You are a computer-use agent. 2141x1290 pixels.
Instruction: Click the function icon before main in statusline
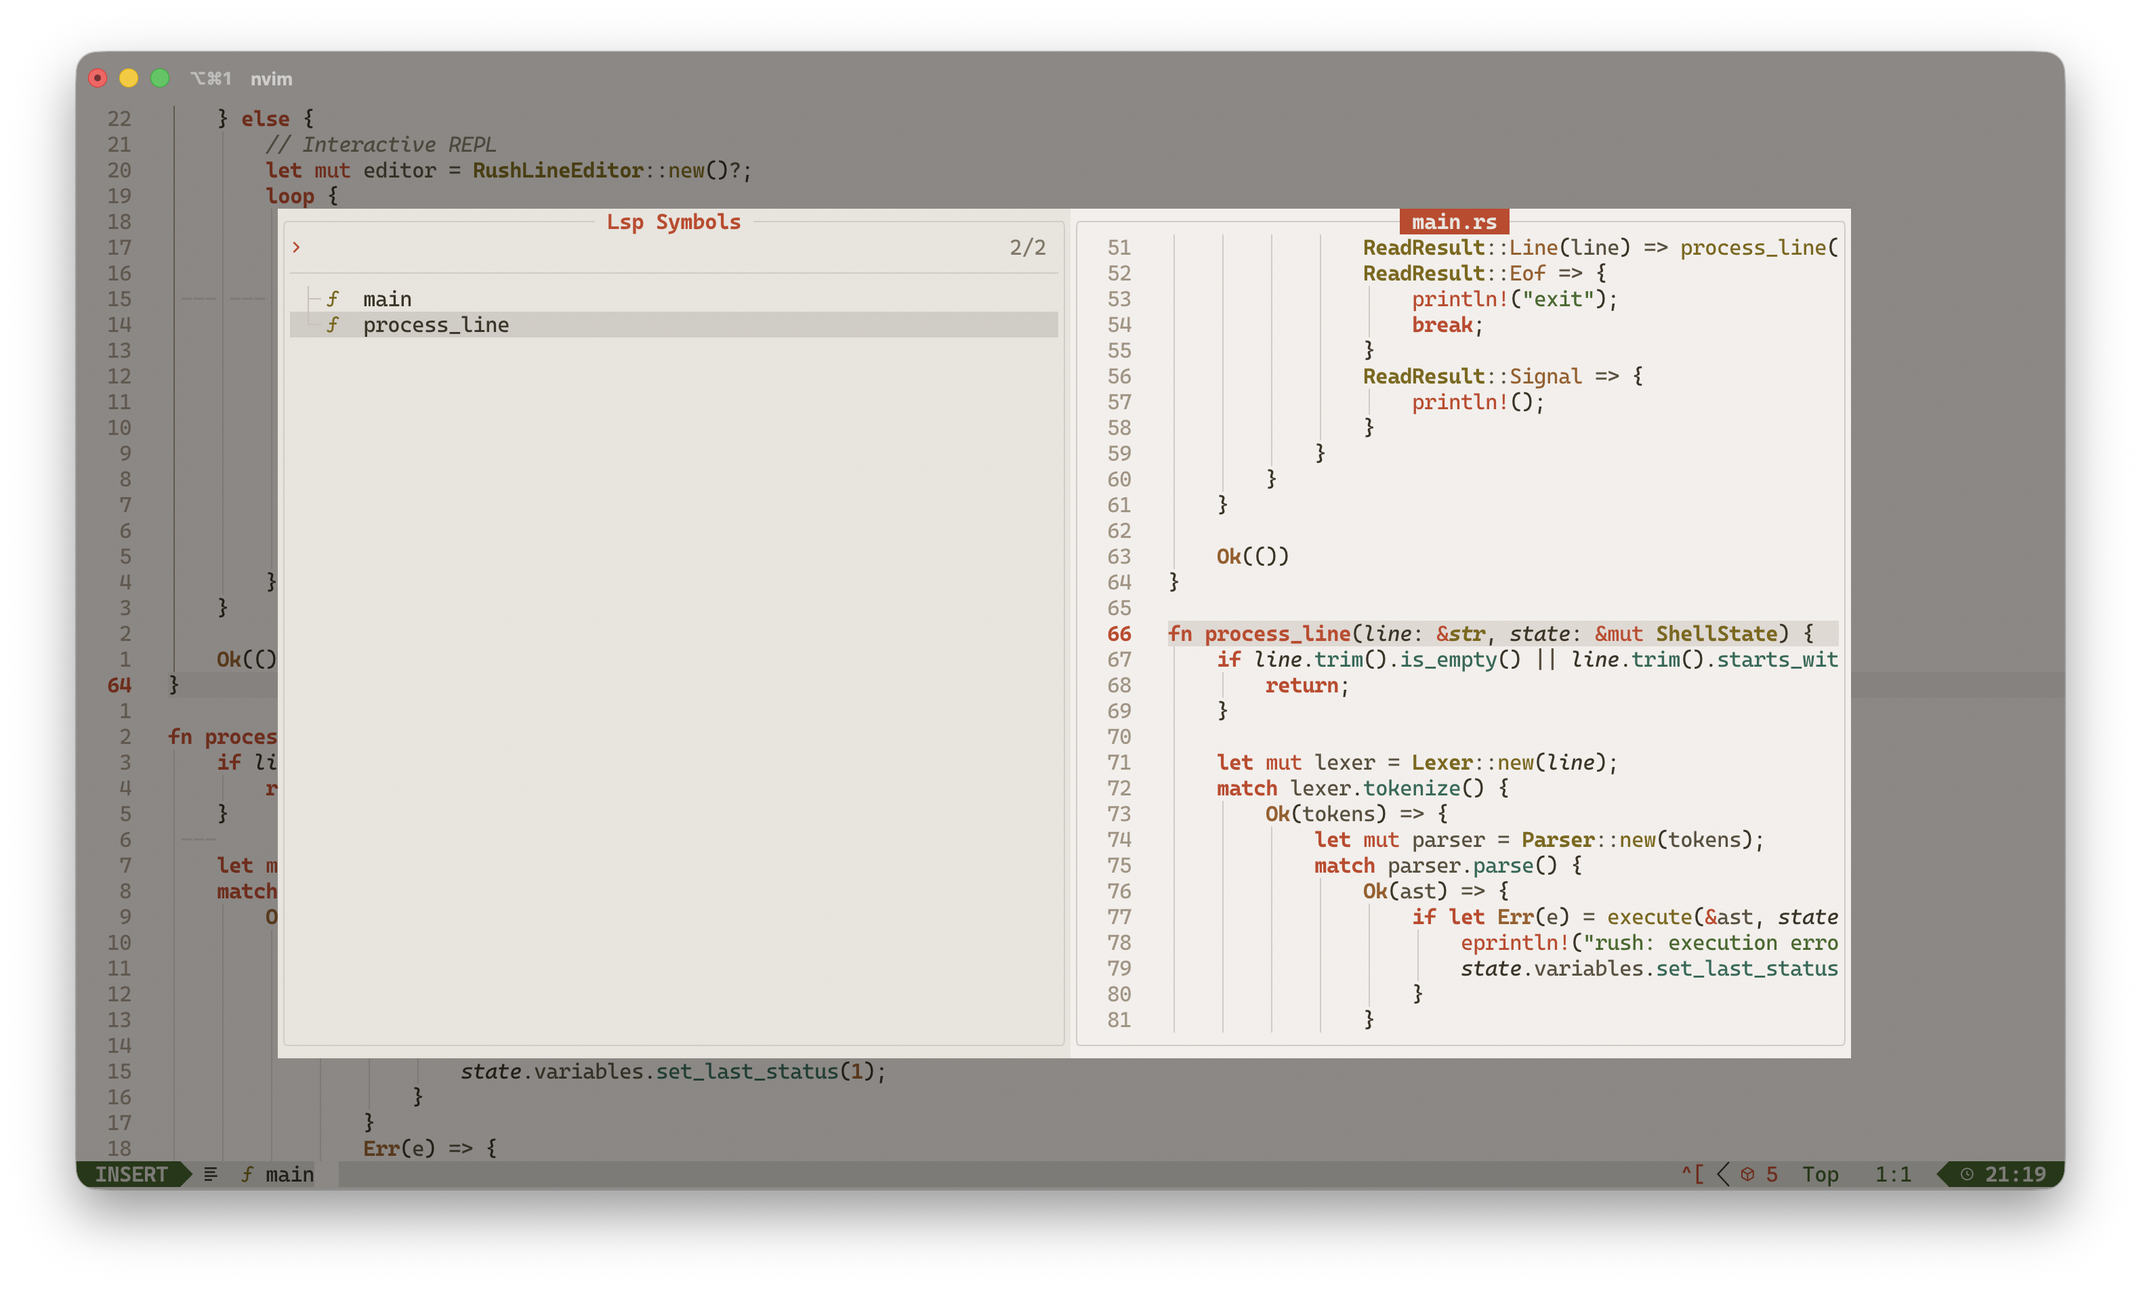pyautogui.click(x=247, y=1174)
